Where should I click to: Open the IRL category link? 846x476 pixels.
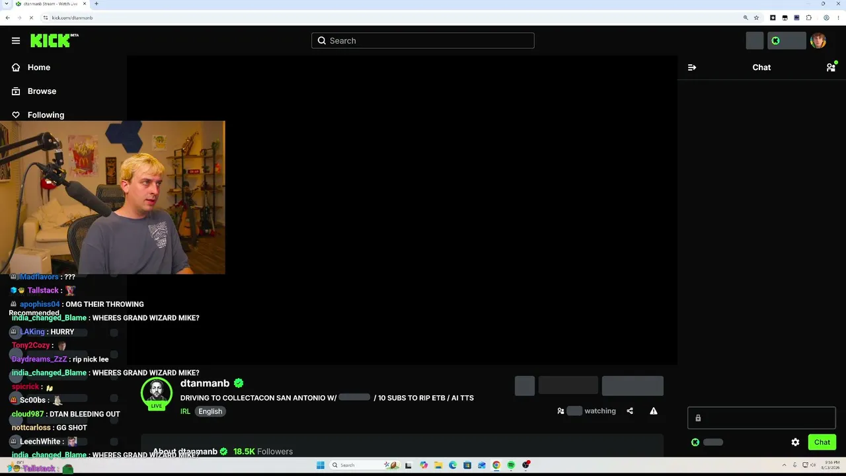click(185, 411)
